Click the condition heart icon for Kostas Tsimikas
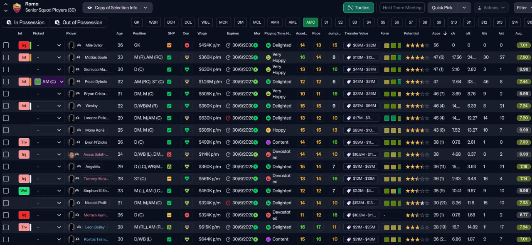532x245 pixels. (187, 239)
